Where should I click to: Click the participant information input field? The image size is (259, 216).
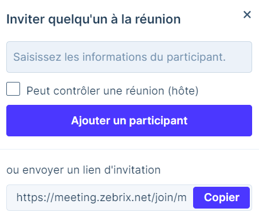[x=129, y=57]
